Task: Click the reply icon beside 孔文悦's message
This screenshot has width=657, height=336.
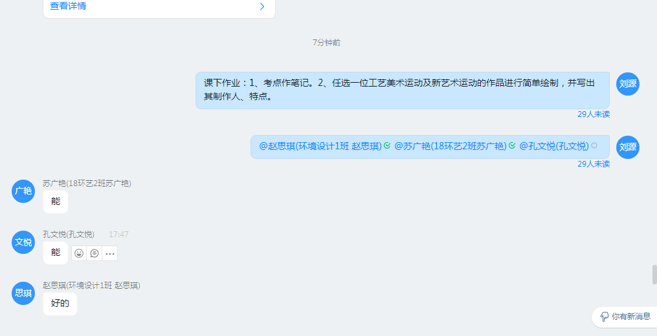Action: [95, 253]
